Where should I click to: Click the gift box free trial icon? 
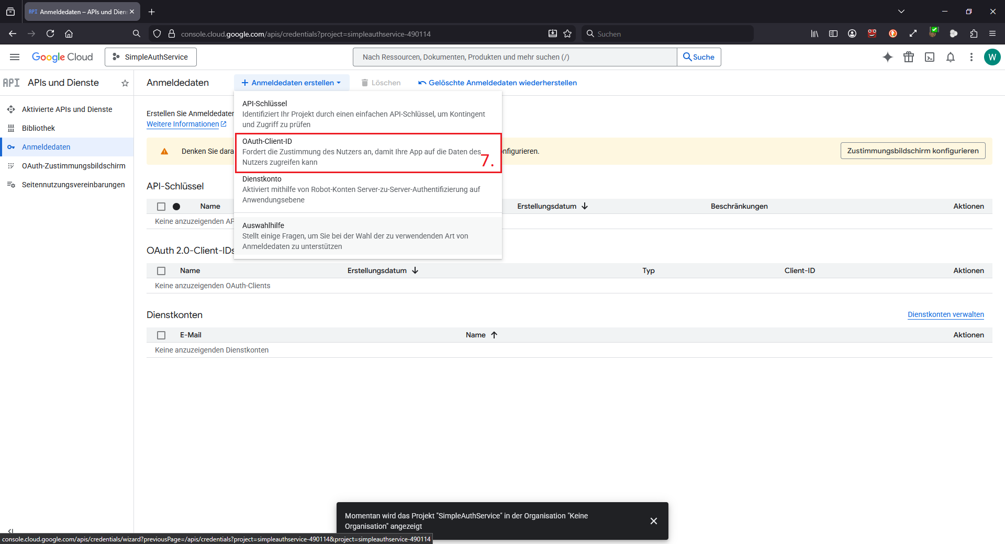tap(909, 57)
